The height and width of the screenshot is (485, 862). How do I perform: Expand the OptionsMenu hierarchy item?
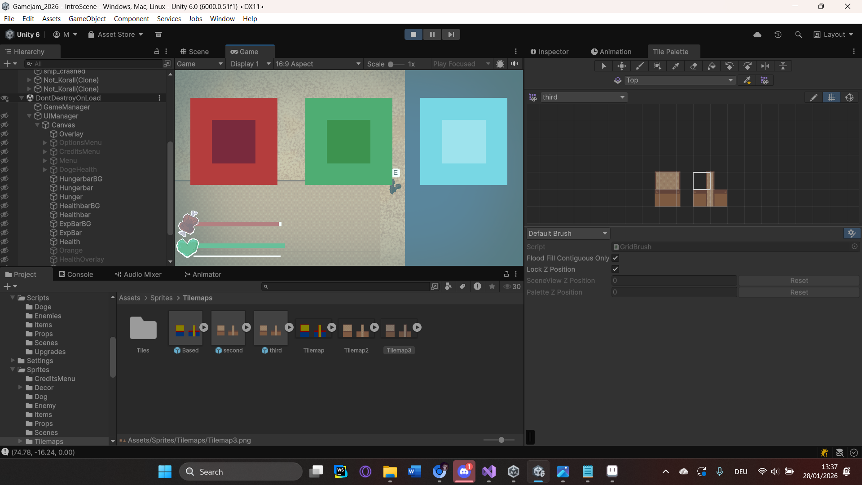pyautogui.click(x=45, y=143)
